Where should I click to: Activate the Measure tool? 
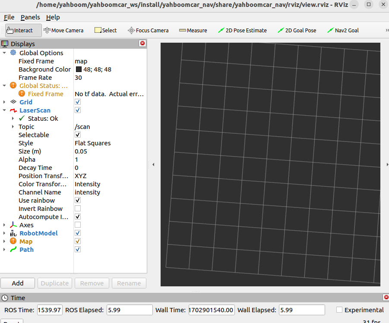193,30
